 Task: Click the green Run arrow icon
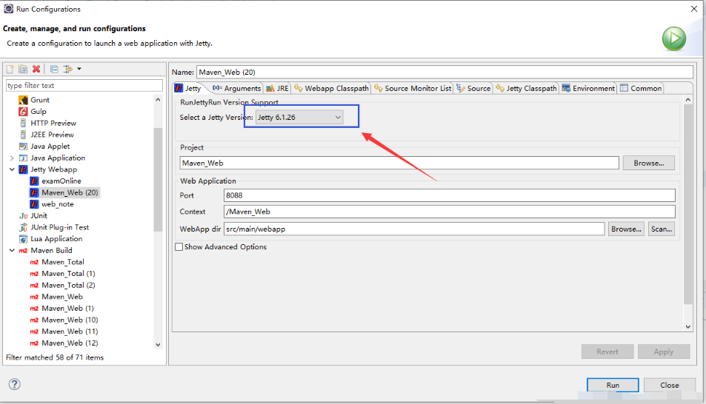click(x=673, y=39)
